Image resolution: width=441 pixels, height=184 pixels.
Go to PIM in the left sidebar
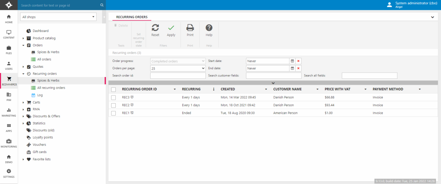pyautogui.click(x=9, y=97)
